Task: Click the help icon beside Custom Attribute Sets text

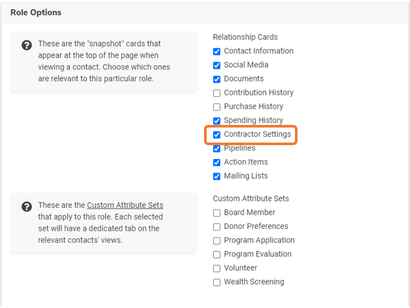Action: [26, 207]
